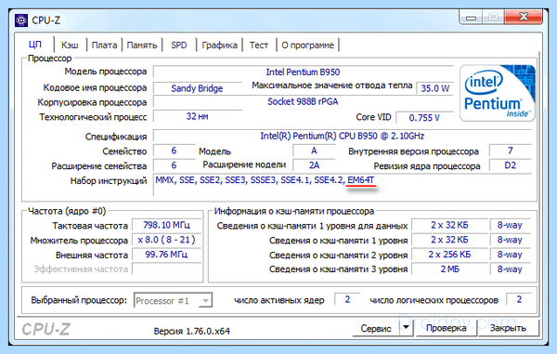
Task: Open the Тест tab
Action: coord(258,46)
